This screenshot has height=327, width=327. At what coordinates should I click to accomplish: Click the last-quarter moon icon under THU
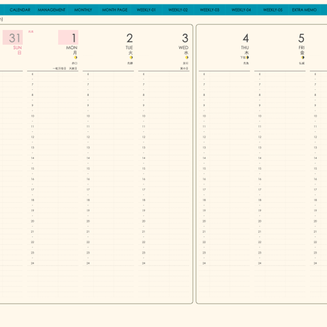[x=247, y=57]
